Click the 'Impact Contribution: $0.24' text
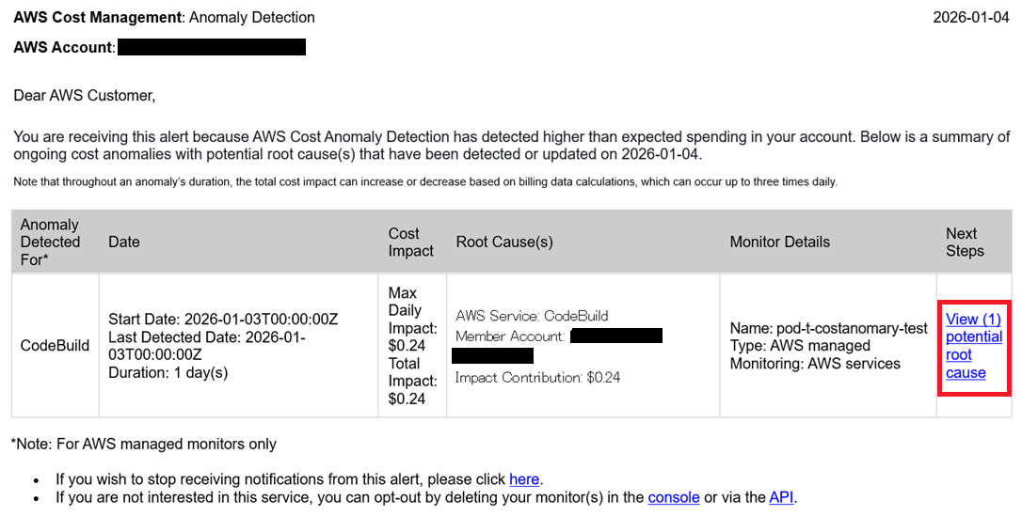 pyautogui.click(x=537, y=377)
